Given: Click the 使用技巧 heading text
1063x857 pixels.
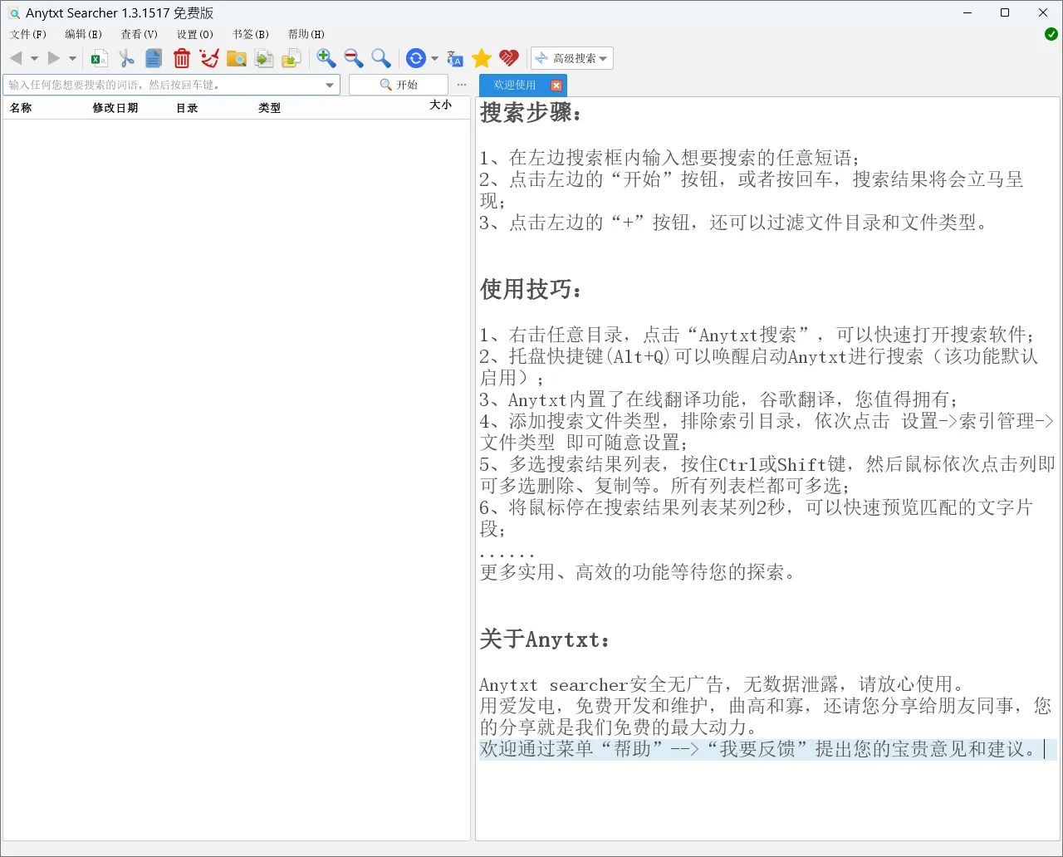Looking at the screenshot, I should tap(531, 289).
